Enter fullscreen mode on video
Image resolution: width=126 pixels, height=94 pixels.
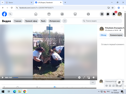pyautogui.click(x=84, y=77)
